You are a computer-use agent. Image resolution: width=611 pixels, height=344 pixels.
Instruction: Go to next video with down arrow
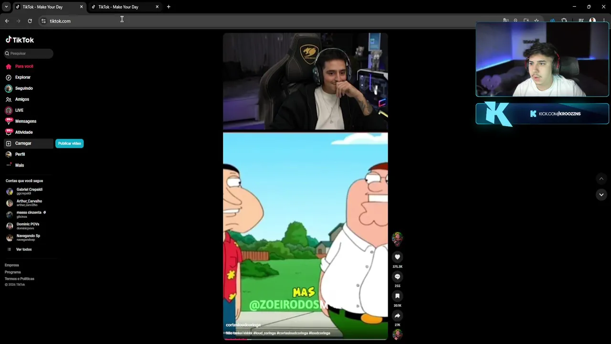point(601,194)
